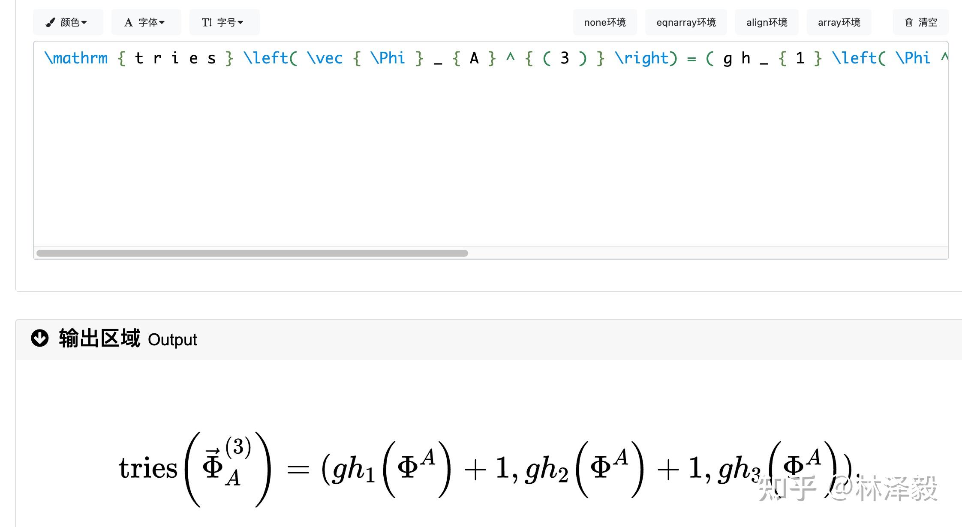Click the paintbrush icon on 颜色 button
Viewport: 962px width, 527px height.
click(x=51, y=22)
